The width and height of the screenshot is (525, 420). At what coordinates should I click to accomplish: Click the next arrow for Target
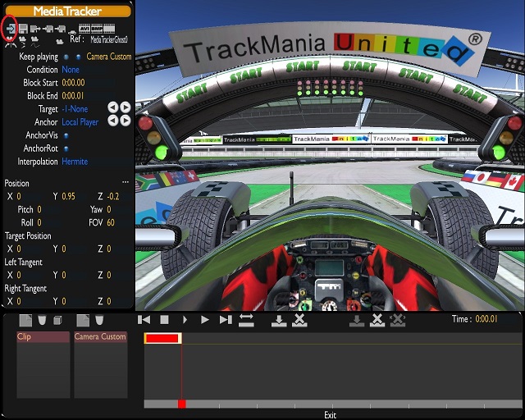point(126,107)
